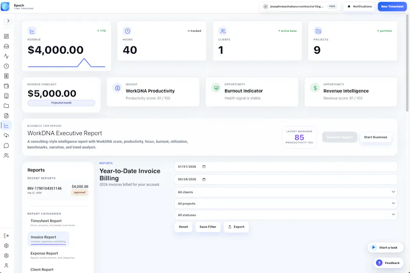
Task: Open the building icon in the sidebar
Action: [6, 96]
